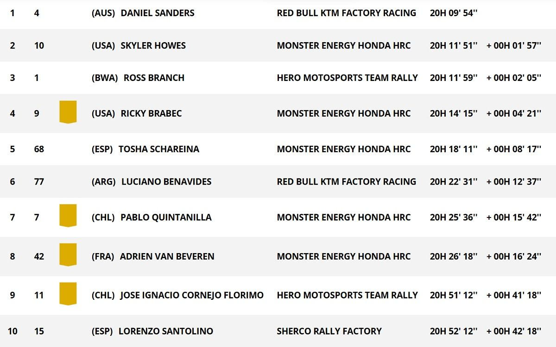Image resolution: width=556 pixels, height=347 pixels.
Task: Select rider Skyler Howes
Action: [x=153, y=45]
